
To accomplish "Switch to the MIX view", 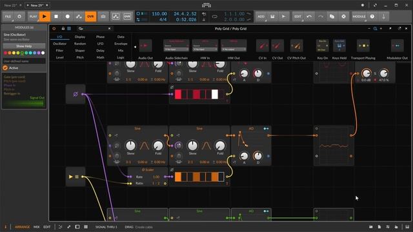I will 37,227.
